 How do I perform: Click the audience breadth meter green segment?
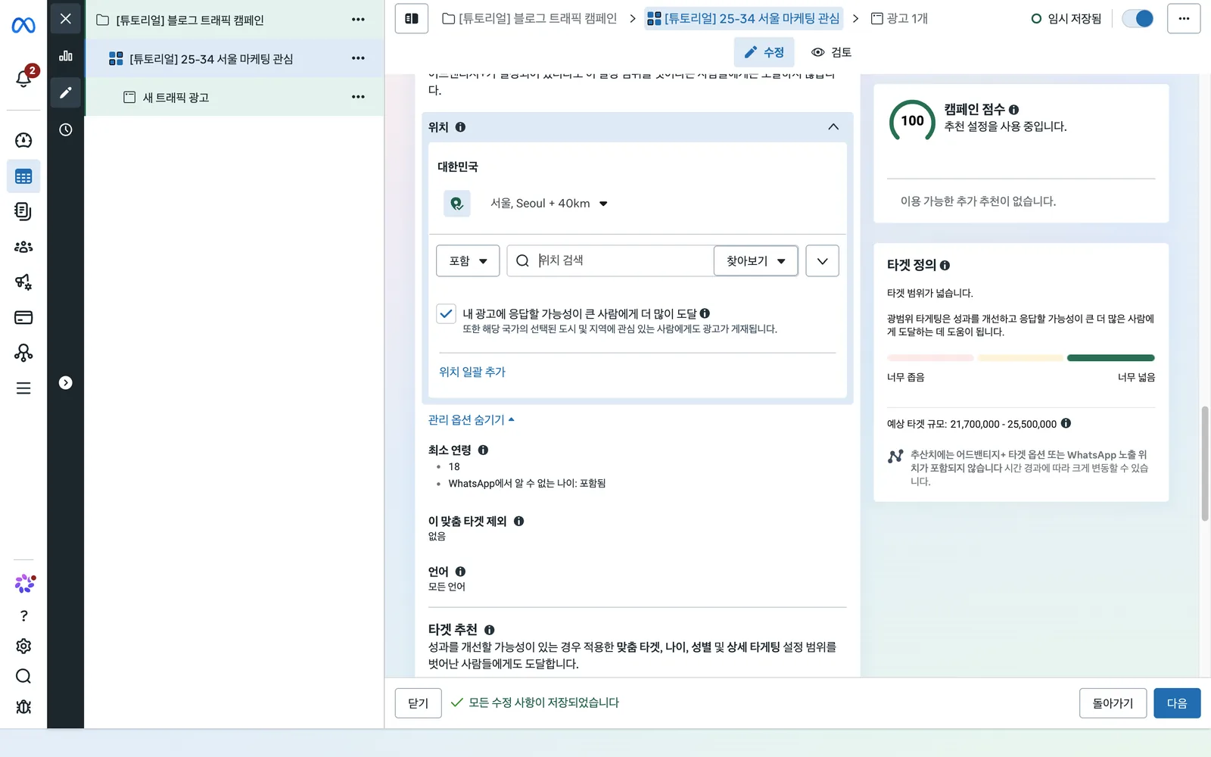click(x=1110, y=358)
